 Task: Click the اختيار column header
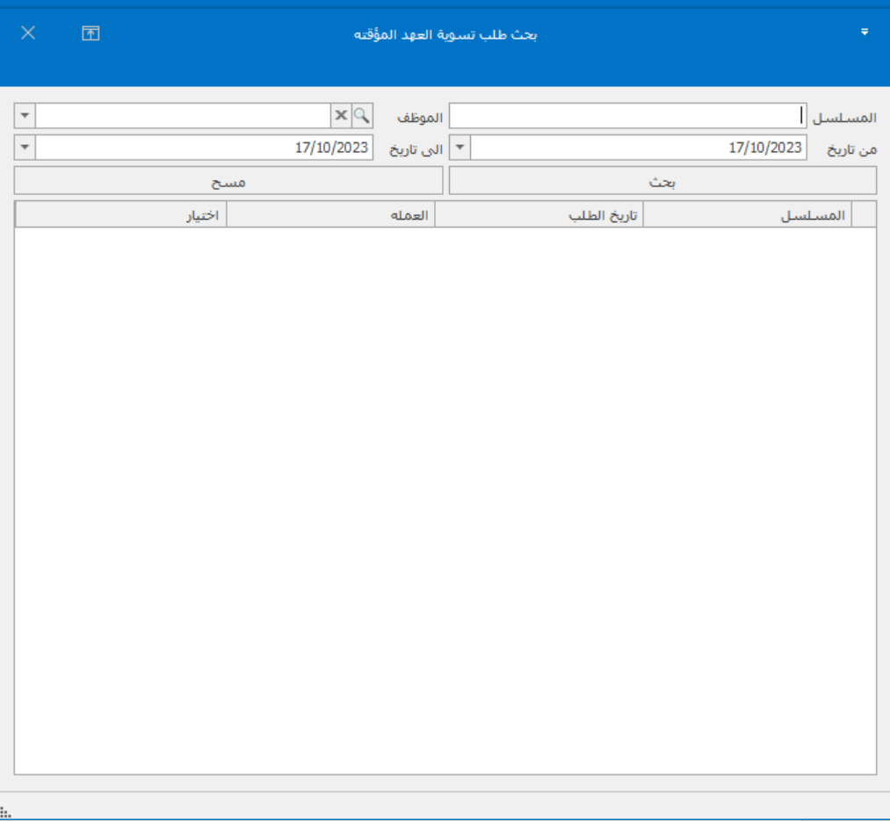[121, 214]
